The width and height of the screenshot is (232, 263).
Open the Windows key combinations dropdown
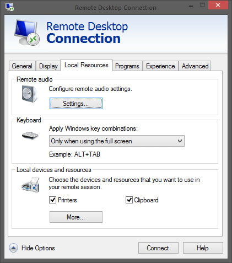pyautogui.click(x=117, y=141)
